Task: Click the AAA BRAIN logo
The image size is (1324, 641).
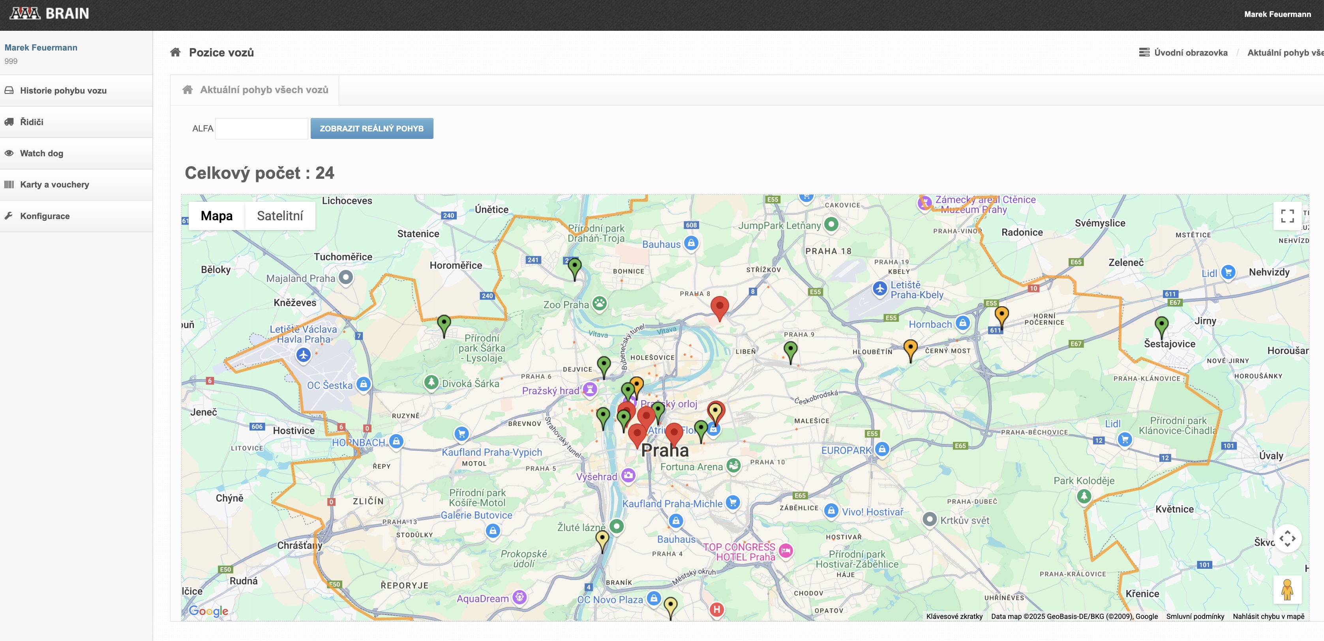Action: pyautogui.click(x=49, y=13)
